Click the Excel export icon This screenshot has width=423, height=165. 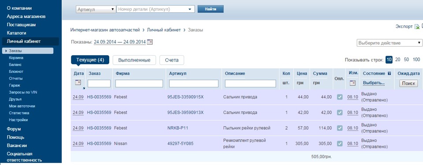point(417,27)
